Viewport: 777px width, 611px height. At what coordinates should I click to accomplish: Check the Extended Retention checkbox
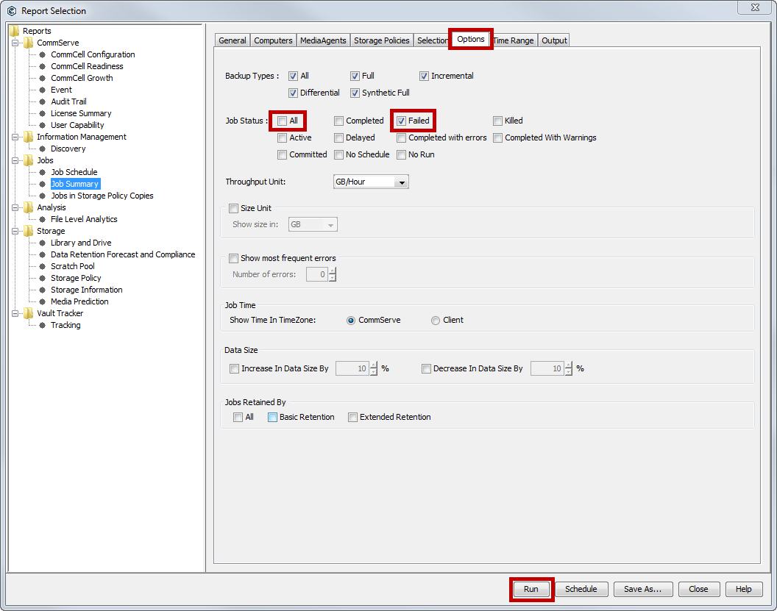click(x=353, y=418)
